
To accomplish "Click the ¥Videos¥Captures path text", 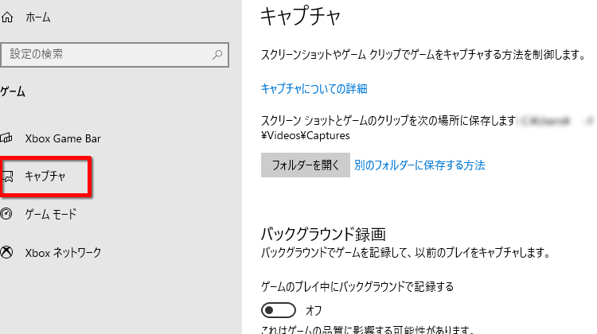I will 306,135.
